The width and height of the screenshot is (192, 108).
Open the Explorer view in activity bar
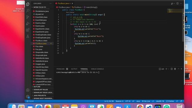point(28,4)
